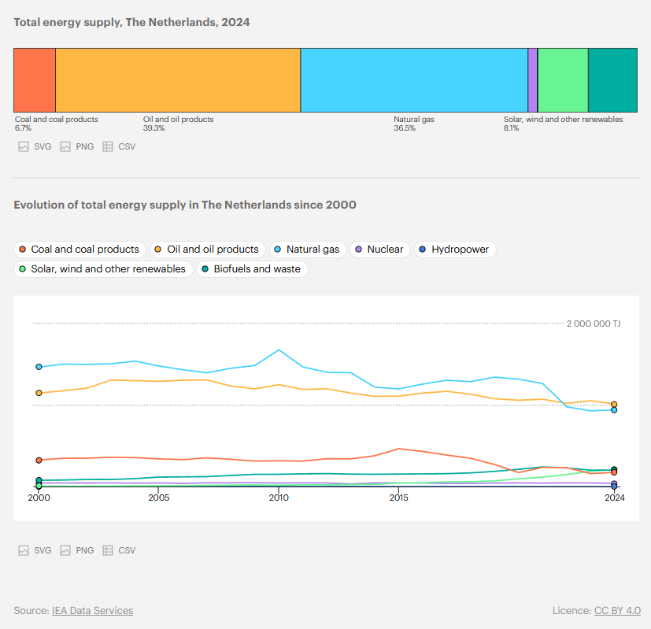The image size is (651, 629).
Task: Select the orange oil segment in bar
Action: tap(178, 80)
